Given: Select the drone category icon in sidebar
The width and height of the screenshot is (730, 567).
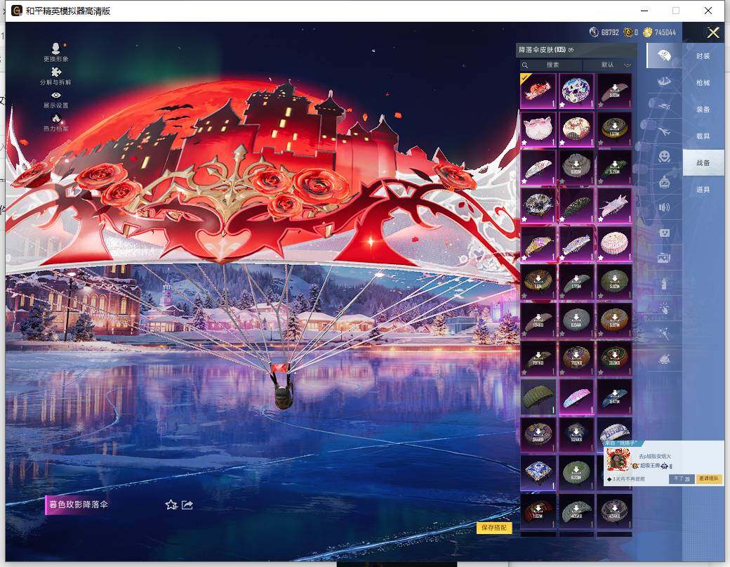Looking at the screenshot, I should coord(664,106).
